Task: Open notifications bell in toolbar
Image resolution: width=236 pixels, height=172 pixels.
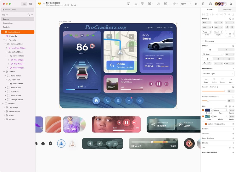Action: (x=231, y=4)
